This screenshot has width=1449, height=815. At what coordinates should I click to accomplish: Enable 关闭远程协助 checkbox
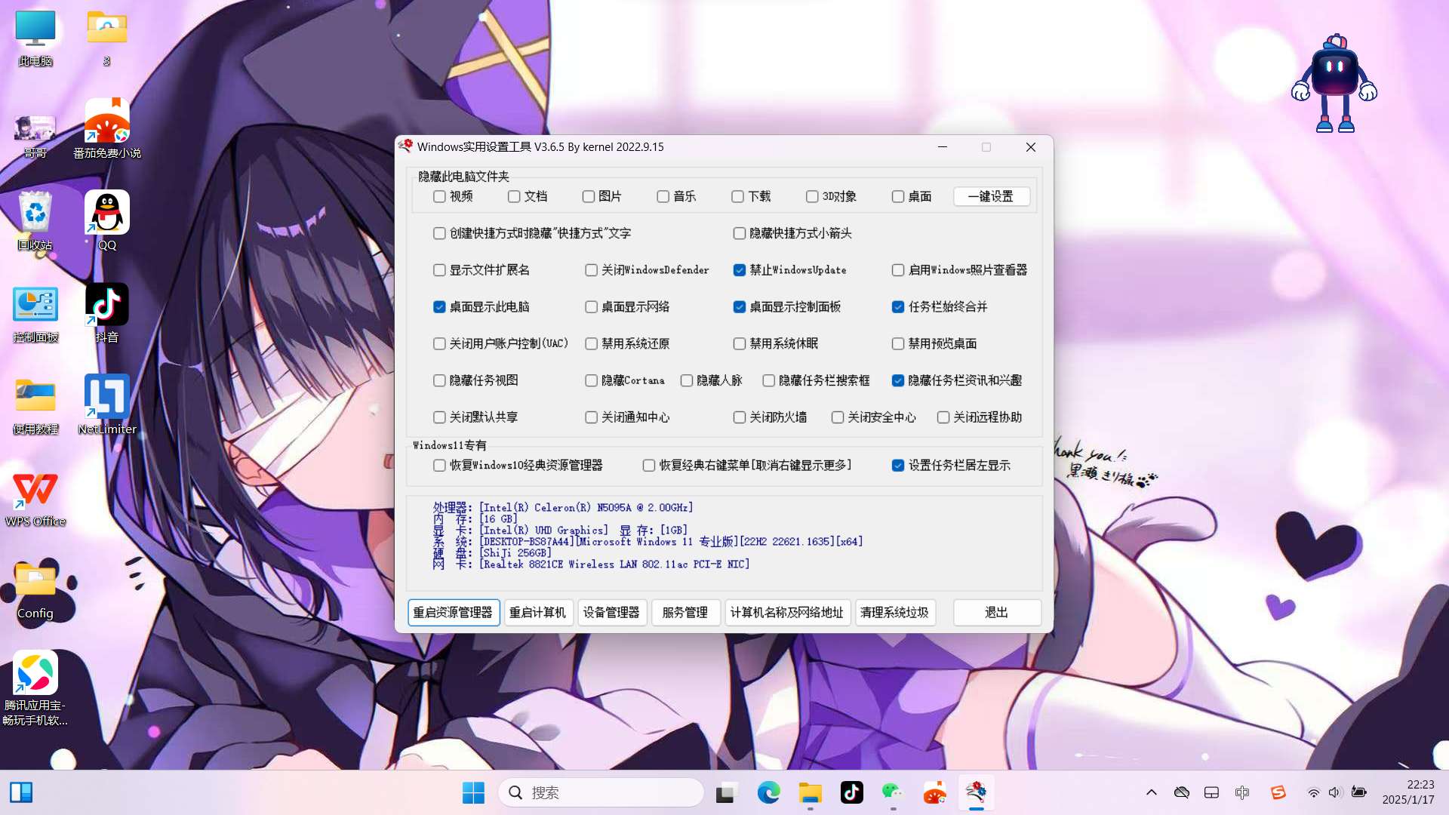point(943,417)
